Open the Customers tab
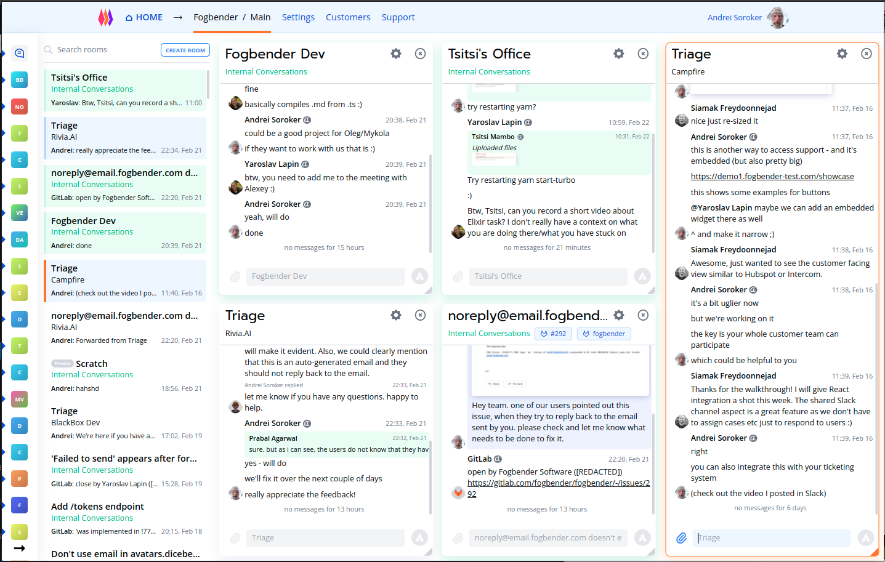Screen dimensions: 885x562 pyautogui.click(x=348, y=17)
